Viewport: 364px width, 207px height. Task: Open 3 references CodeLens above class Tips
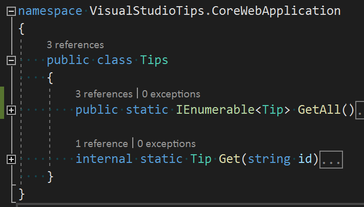(75, 45)
